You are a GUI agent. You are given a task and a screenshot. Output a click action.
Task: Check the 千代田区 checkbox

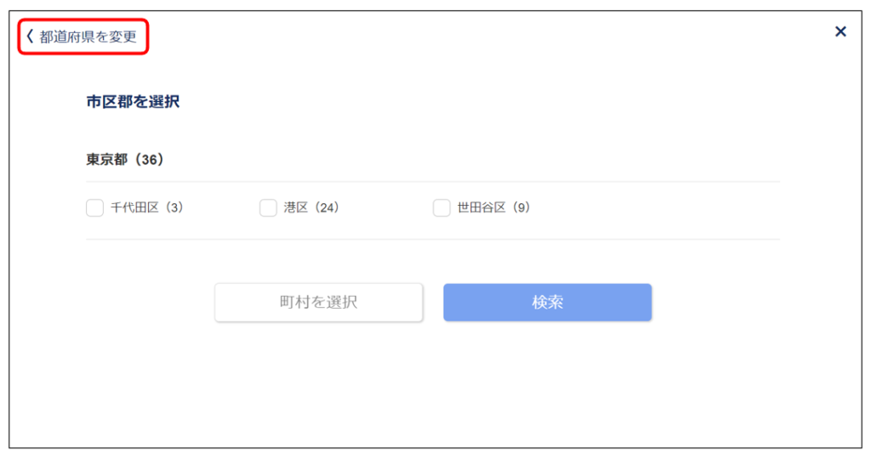[x=94, y=207]
